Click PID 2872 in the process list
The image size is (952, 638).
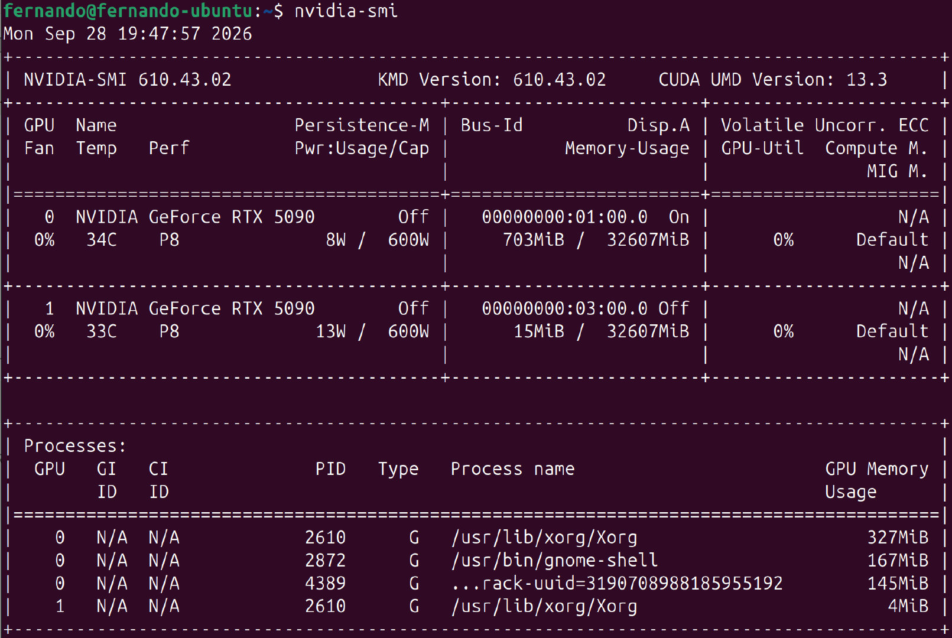point(325,561)
